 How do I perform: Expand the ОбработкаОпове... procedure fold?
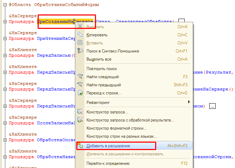[5, 140]
